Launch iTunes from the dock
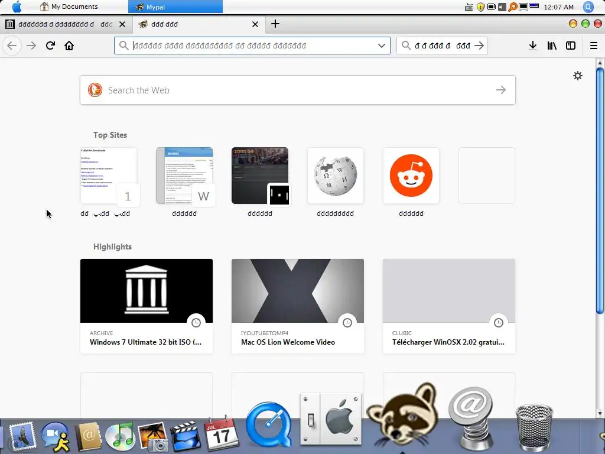 (120, 437)
